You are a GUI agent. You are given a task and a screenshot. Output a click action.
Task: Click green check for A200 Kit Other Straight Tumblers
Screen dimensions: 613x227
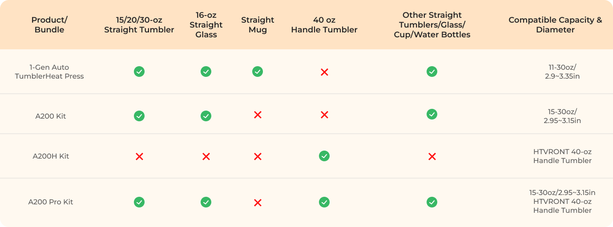coord(432,114)
